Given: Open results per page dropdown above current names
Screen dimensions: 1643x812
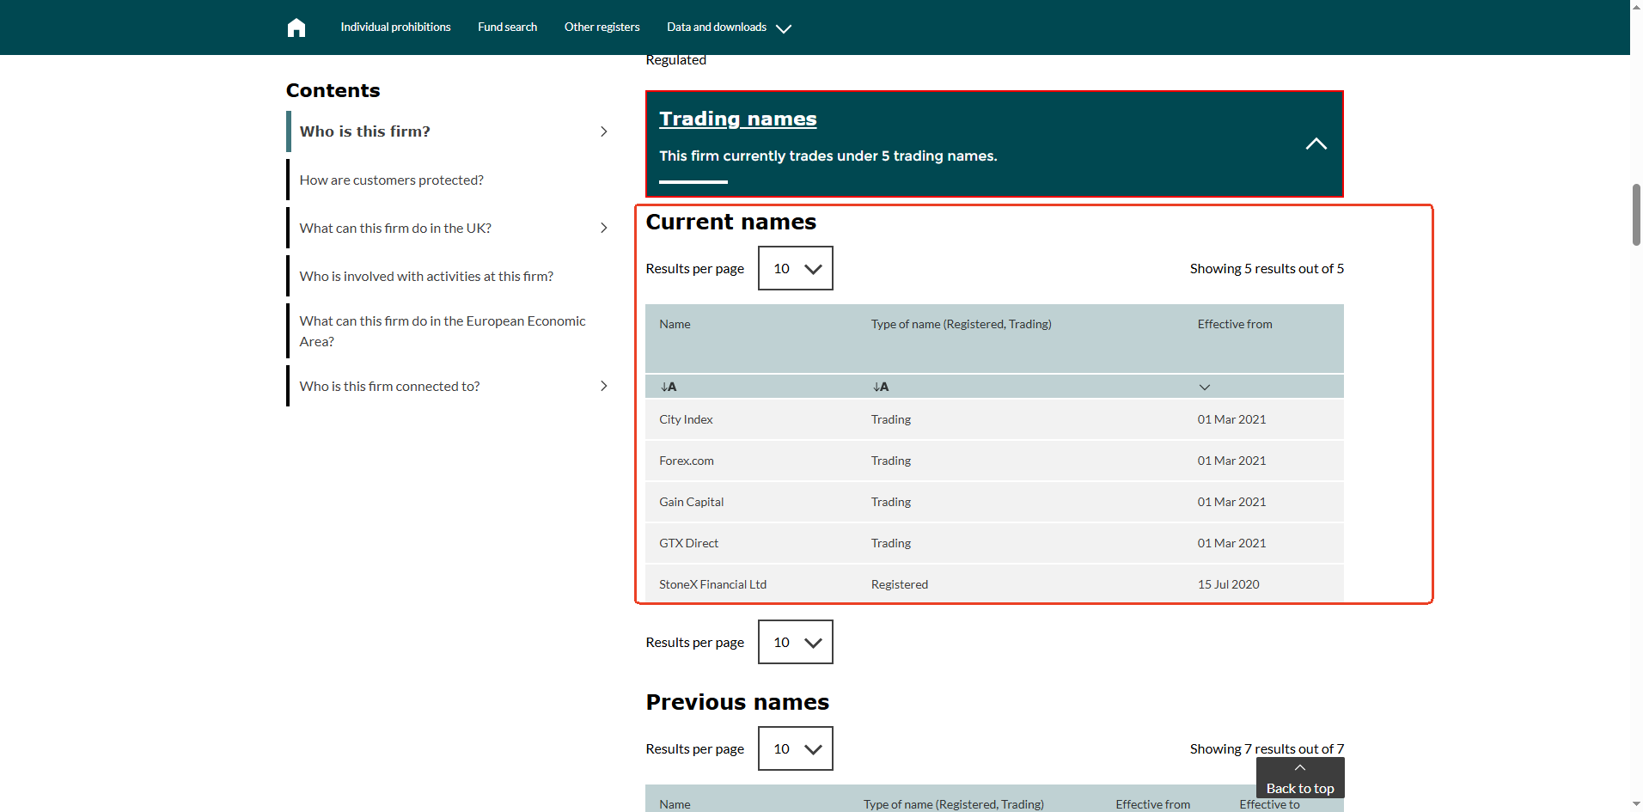Looking at the screenshot, I should pos(795,268).
